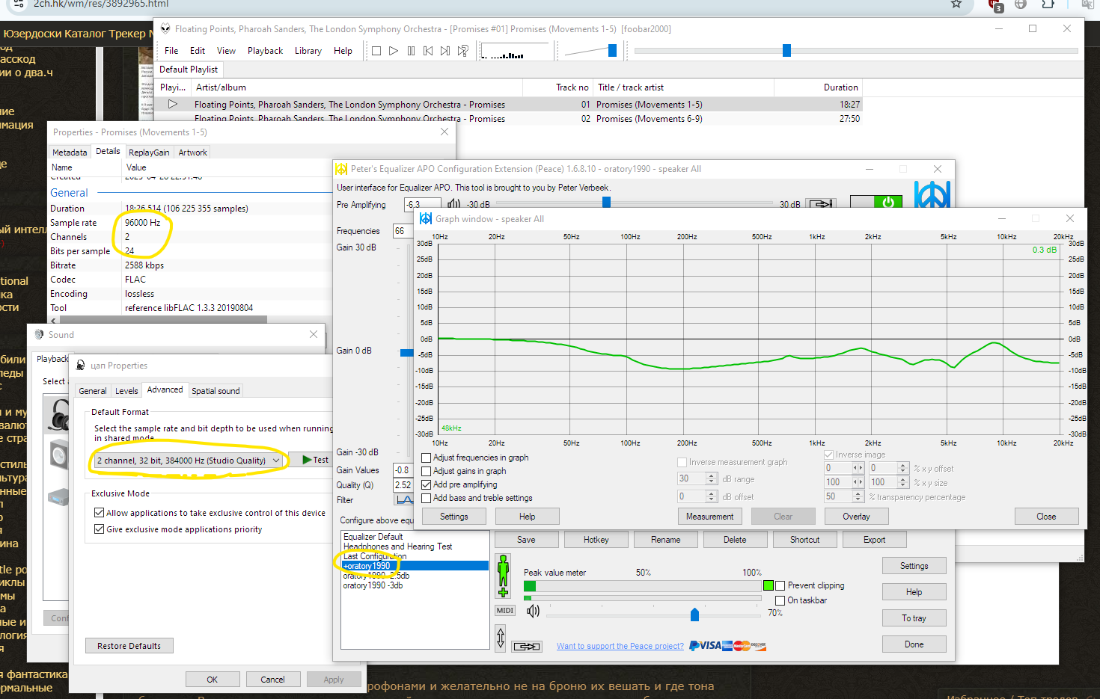Open the Playback menu in foobar2000

pyautogui.click(x=265, y=51)
